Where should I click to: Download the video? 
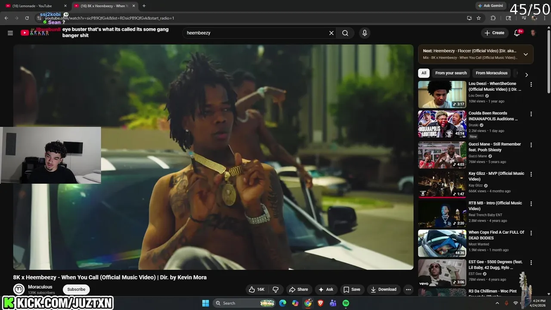[x=384, y=289]
